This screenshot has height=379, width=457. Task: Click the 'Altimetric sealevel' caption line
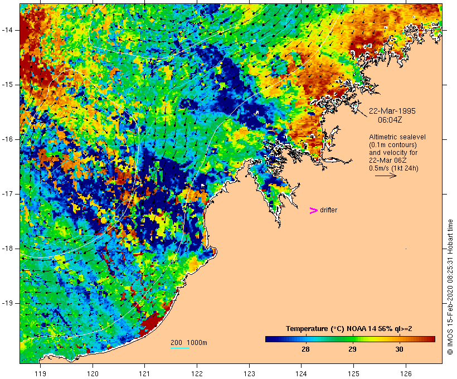point(397,137)
